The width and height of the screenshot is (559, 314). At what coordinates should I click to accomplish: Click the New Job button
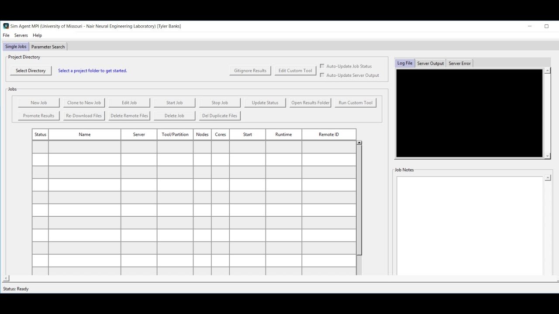pyautogui.click(x=39, y=103)
